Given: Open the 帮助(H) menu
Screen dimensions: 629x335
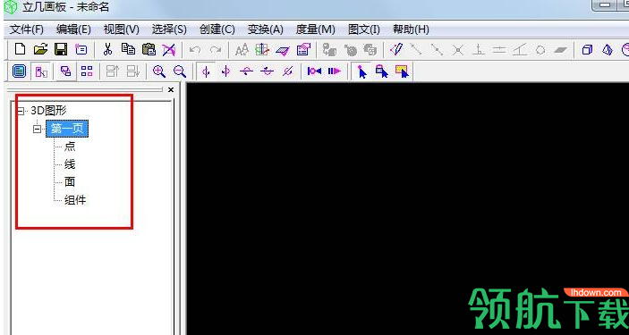Looking at the screenshot, I should point(411,29).
